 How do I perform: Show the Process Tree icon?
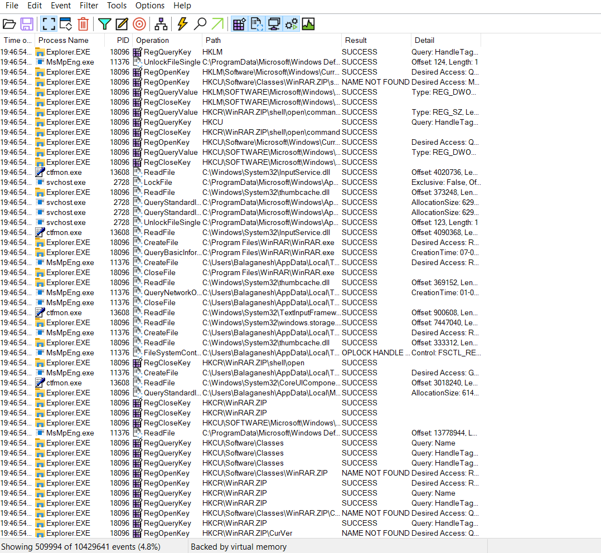[x=161, y=24]
